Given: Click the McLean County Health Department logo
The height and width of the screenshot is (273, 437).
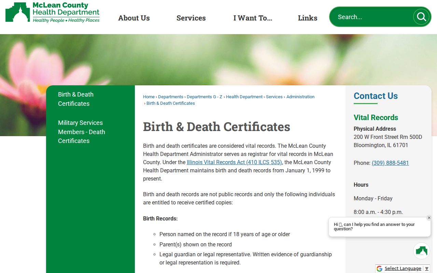Looking at the screenshot, I should [53, 12].
